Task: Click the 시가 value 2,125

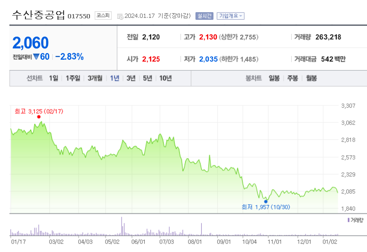Action: (x=151, y=59)
